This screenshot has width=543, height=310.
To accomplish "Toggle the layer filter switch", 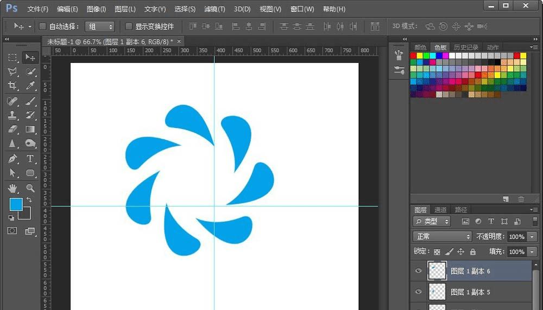I will pyautogui.click(x=535, y=221).
